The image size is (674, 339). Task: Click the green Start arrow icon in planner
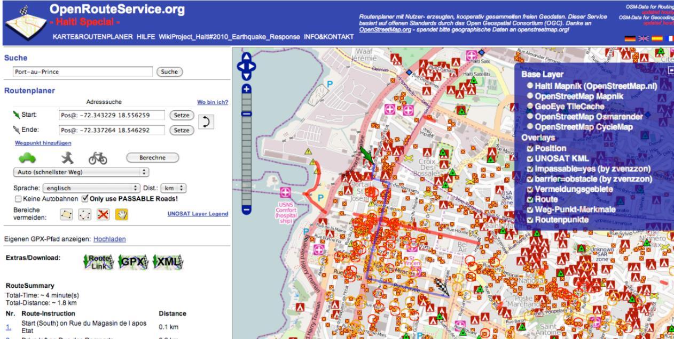point(17,114)
